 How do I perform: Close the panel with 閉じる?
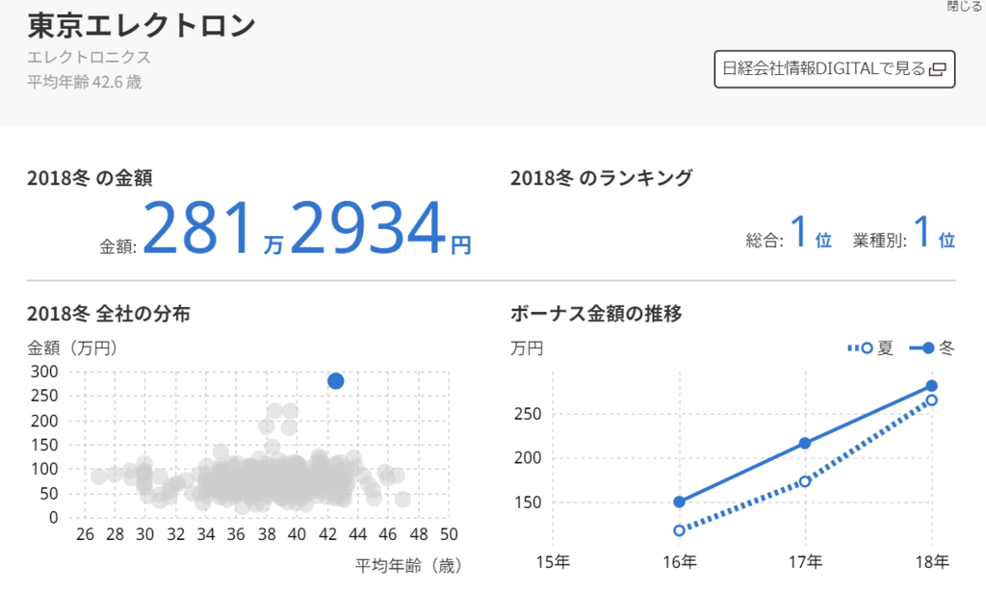(964, 7)
